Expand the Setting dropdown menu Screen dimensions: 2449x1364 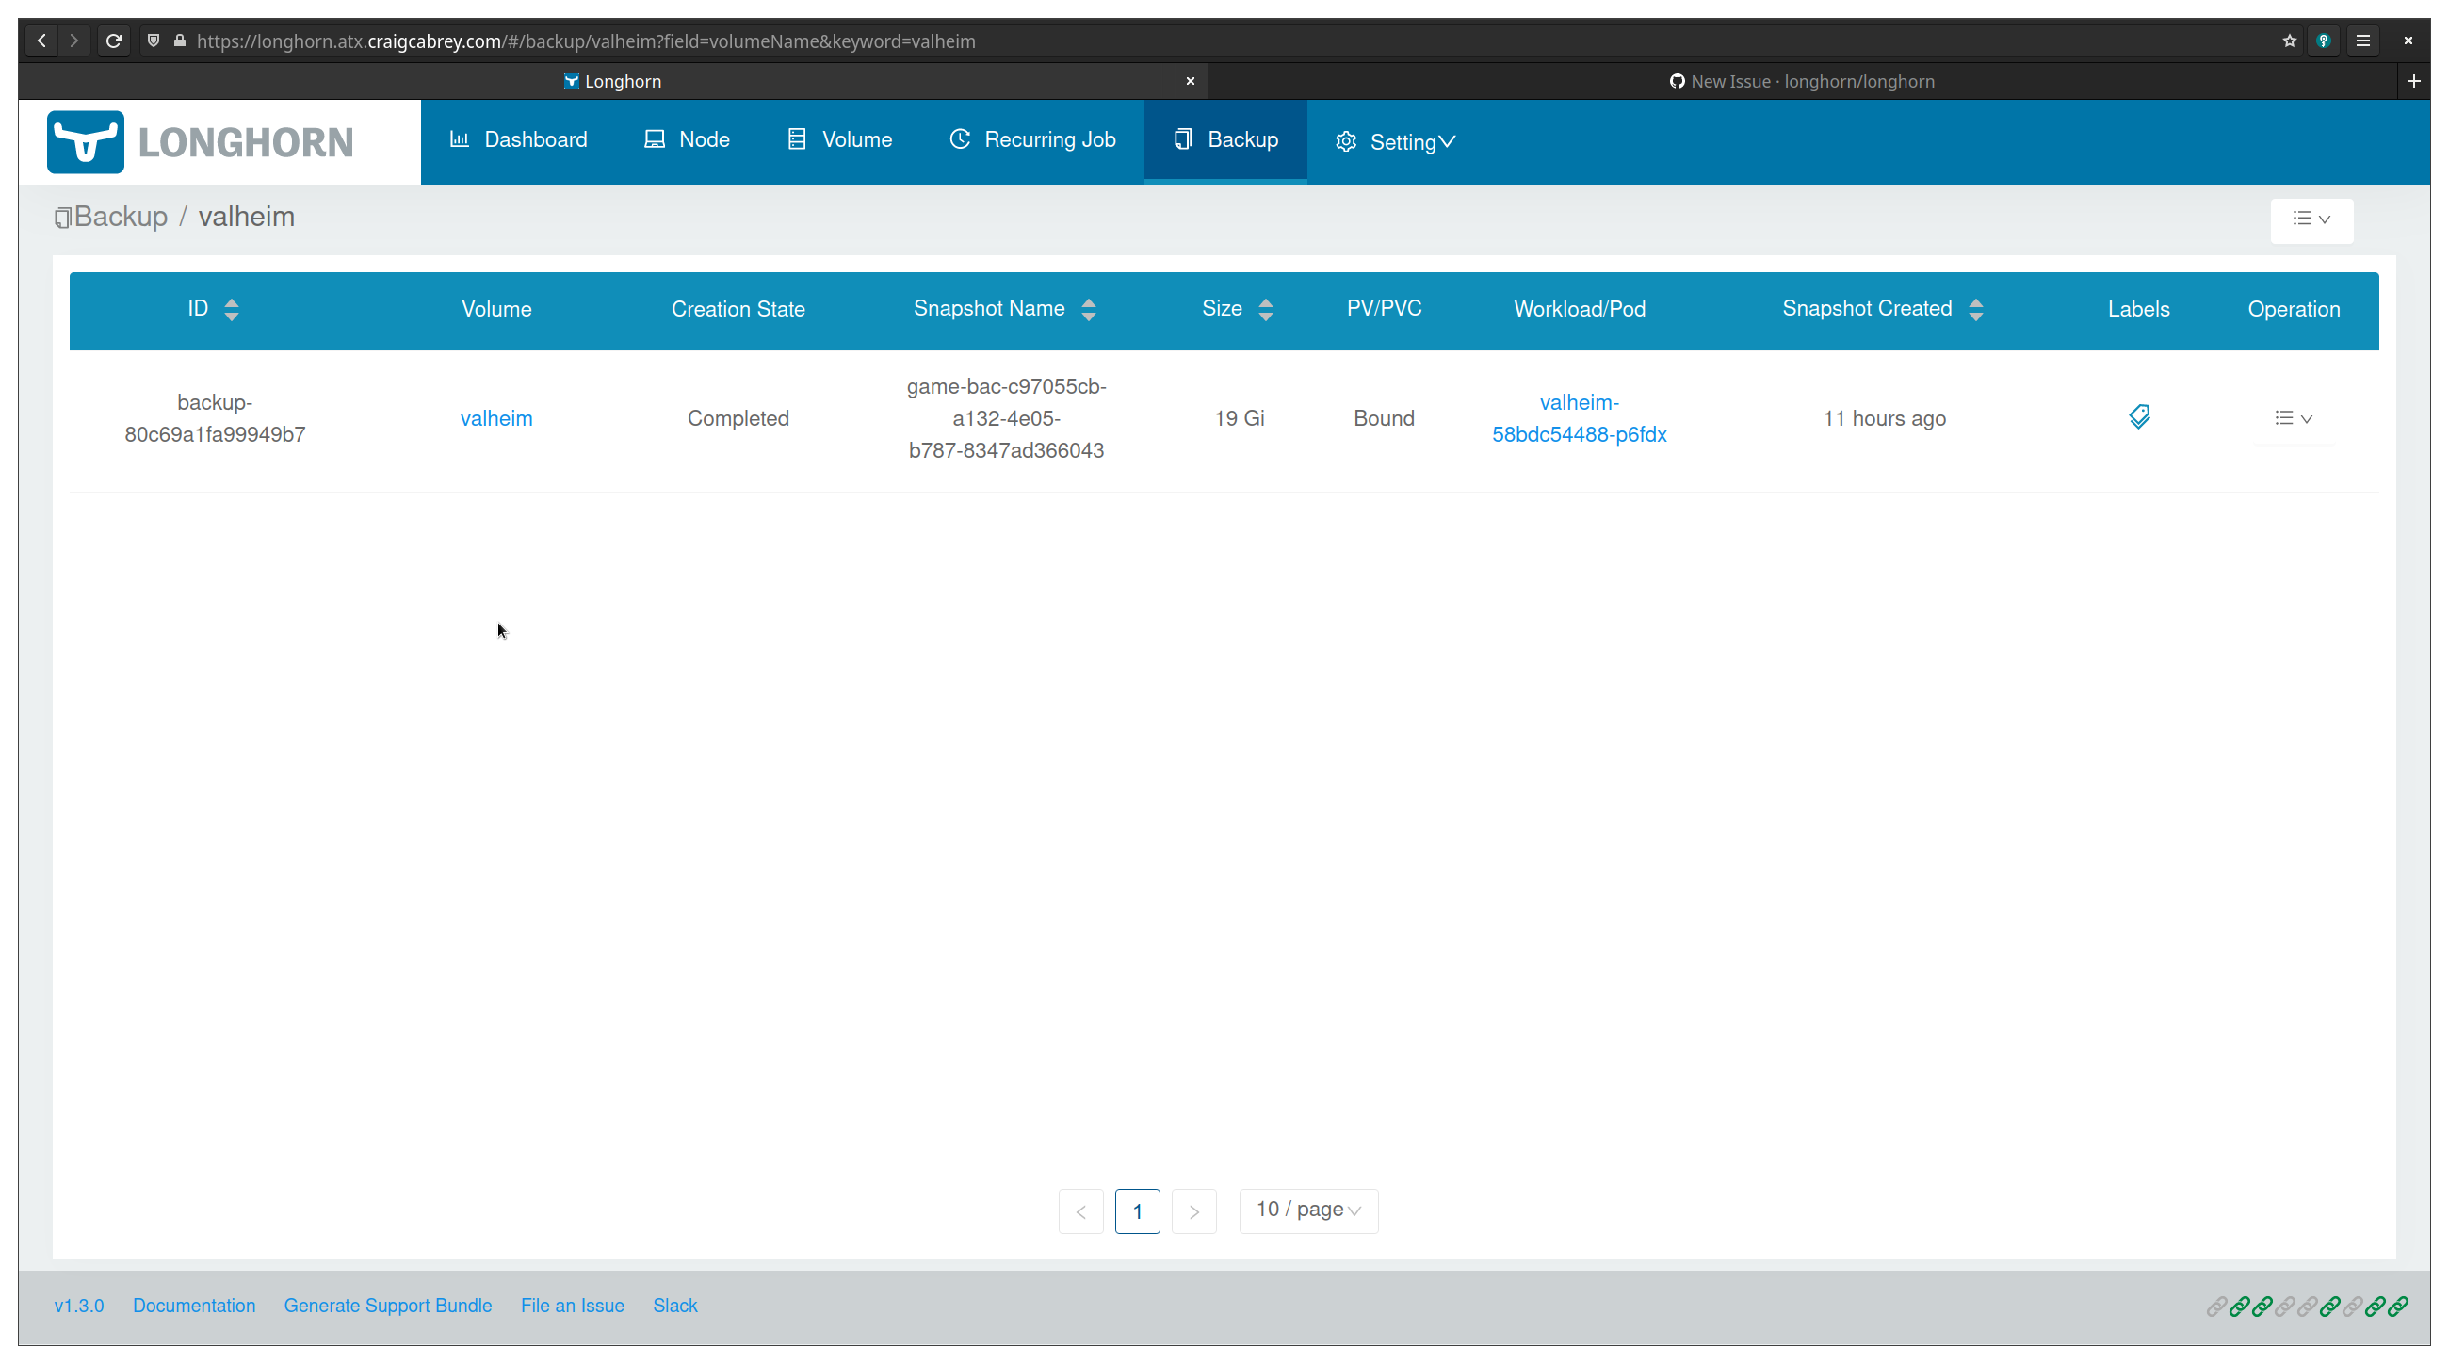click(x=1396, y=140)
